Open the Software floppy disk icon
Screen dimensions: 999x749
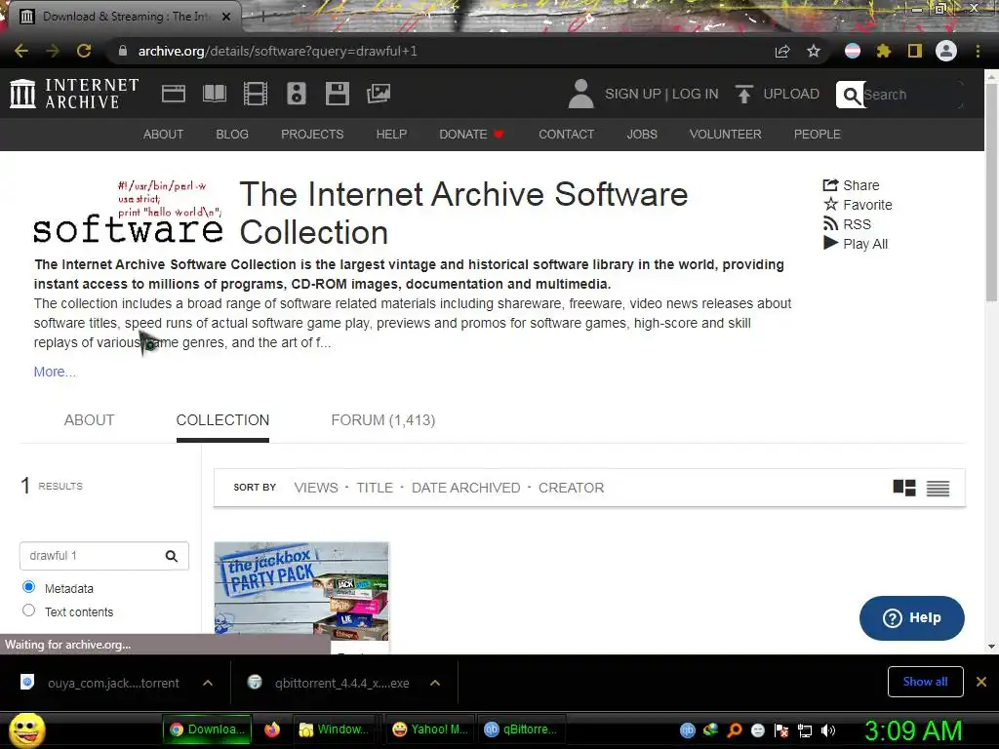tap(337, 94)
